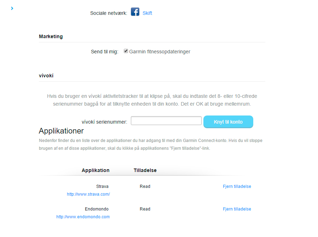Remove Endomondo permission via Fjern tilladelse
Image resolution: width=318 pixels, height=237 pixels.
pos(237,209)
